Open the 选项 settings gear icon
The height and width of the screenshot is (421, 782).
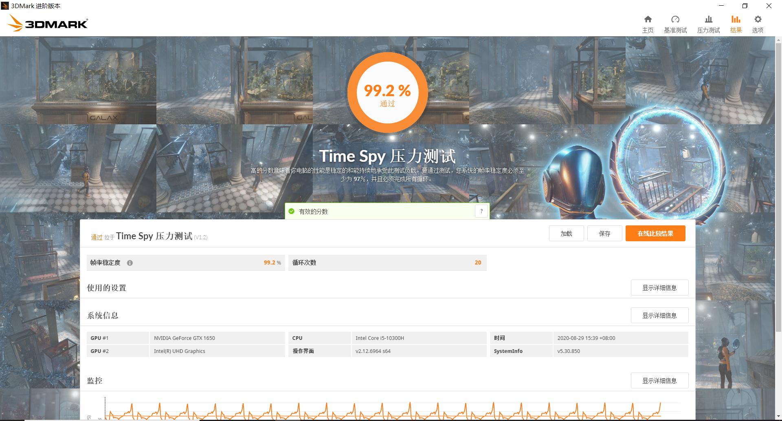pos(758,23)
